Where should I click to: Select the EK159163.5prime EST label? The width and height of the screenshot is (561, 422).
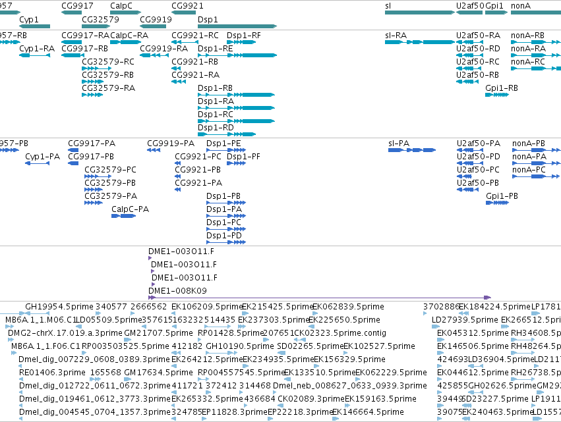point(380,399)
